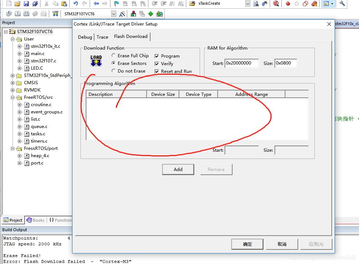Undo the last edit
Screen dimensions: 359x264
coord(76,3)
